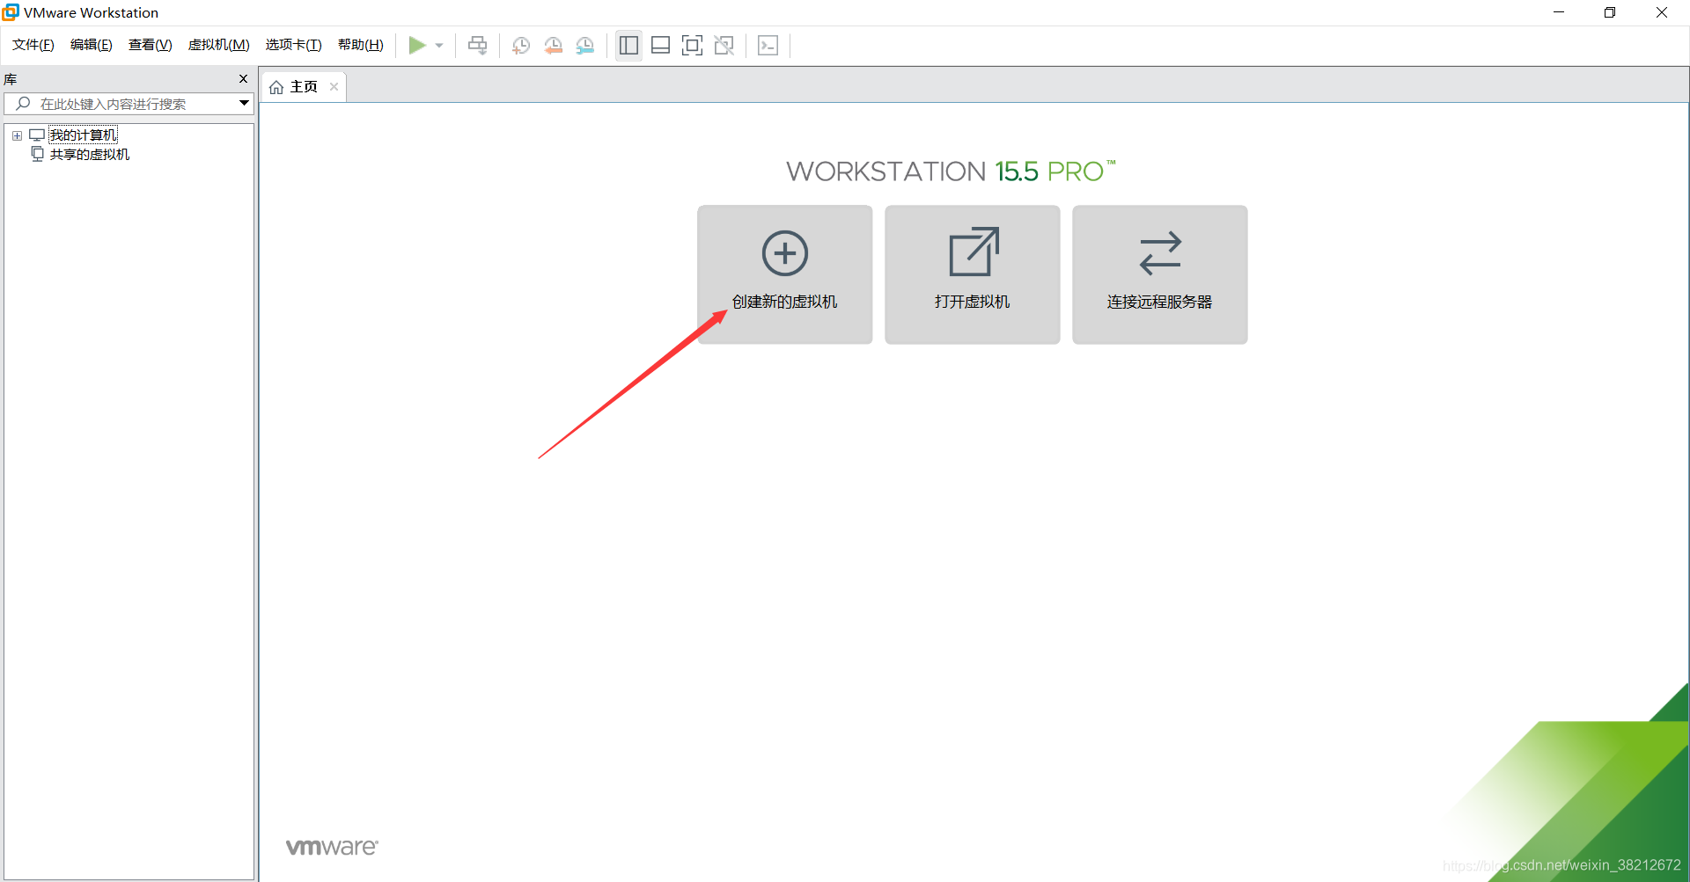
Task: Click 连接远程服务器 tile
Action: coord(1160,274)
